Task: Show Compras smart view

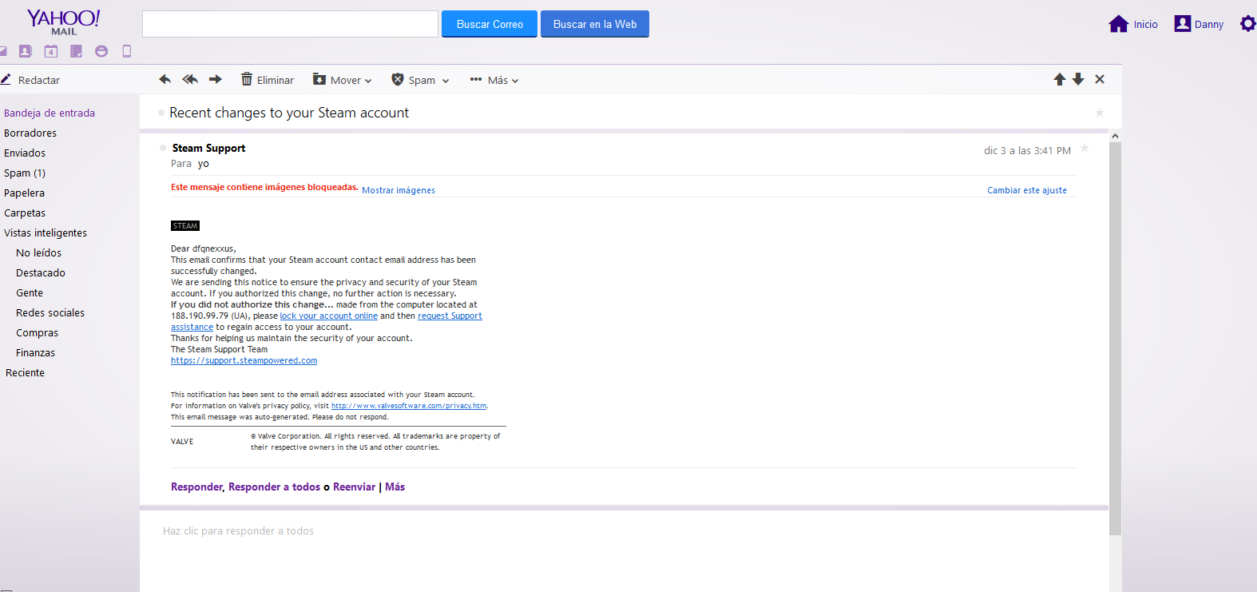Action: pyautogui.click(x=37, y=332)
